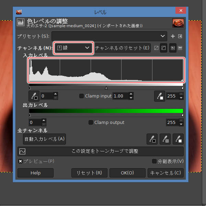The image size is (206, 206).
Task: Click the curves icon on tone curve button
Action: [22, 151]
